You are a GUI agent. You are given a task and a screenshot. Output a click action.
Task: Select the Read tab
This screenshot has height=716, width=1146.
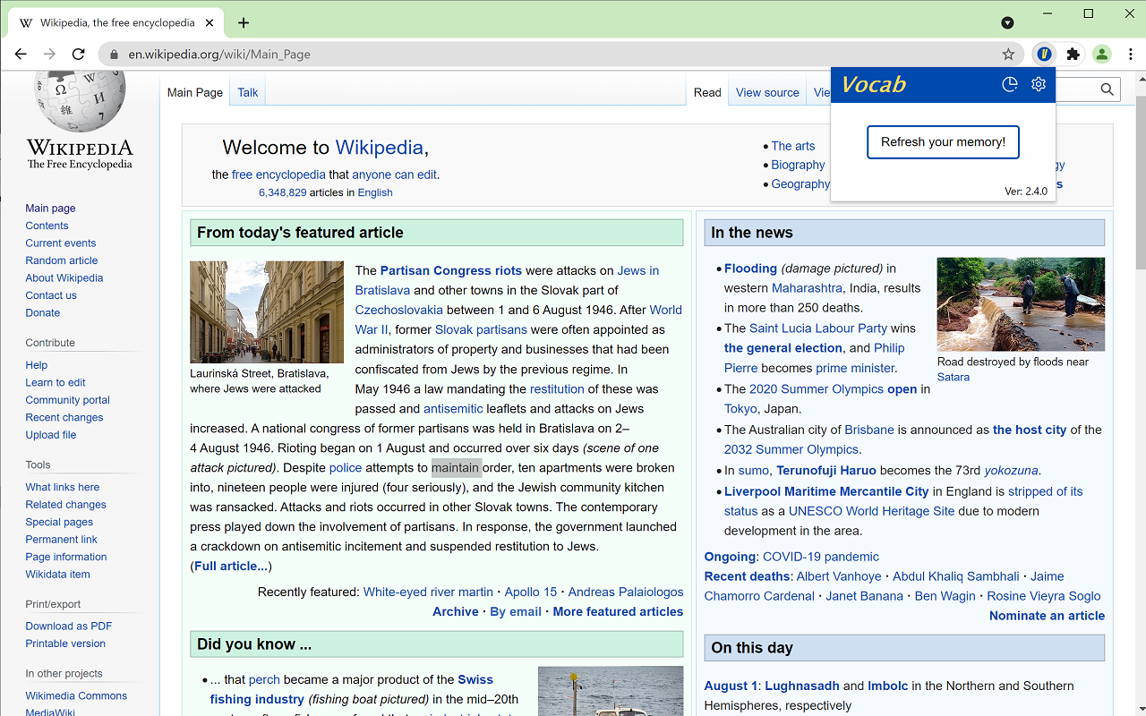pyautogui.click(x=707, y=92)
